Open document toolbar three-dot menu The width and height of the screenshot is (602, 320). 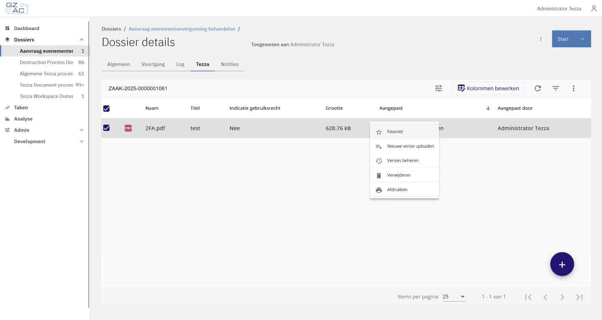[x=574, y=88]
